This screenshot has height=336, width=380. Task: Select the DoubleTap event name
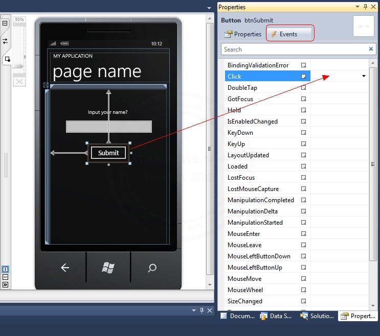(242, 88)
